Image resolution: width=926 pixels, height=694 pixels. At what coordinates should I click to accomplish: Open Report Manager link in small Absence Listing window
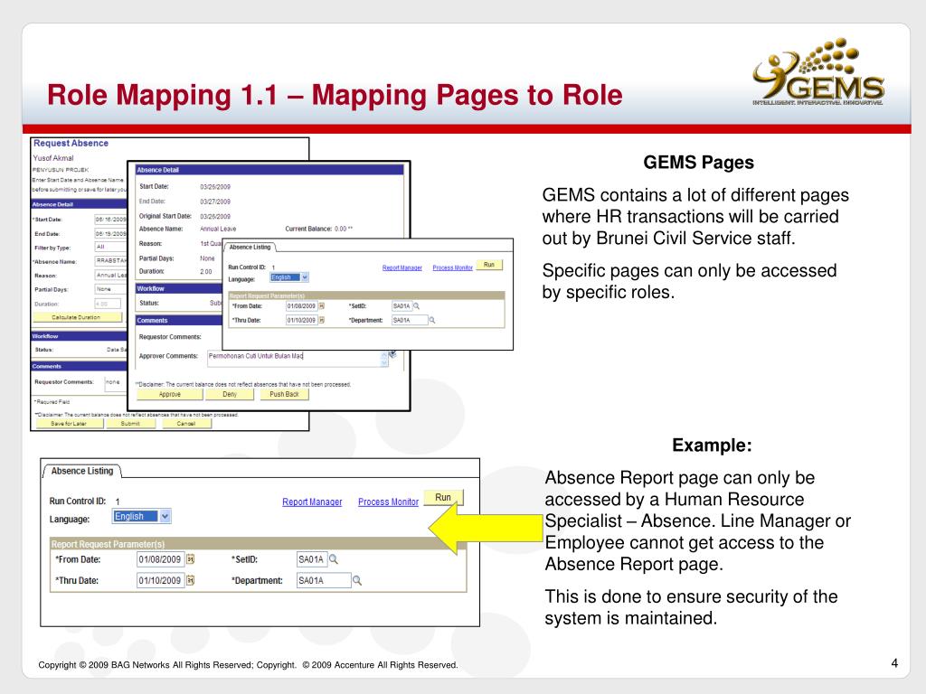click(402, 267)
